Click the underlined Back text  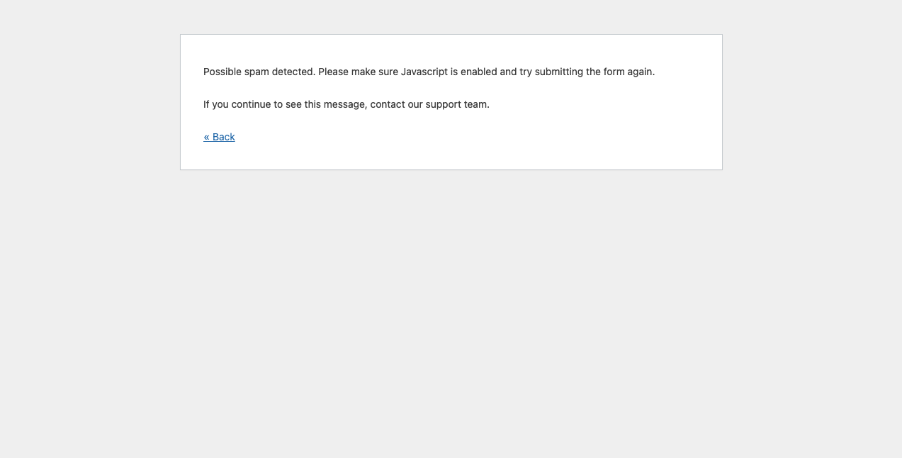pyautogui.click(x=224, y=137)
